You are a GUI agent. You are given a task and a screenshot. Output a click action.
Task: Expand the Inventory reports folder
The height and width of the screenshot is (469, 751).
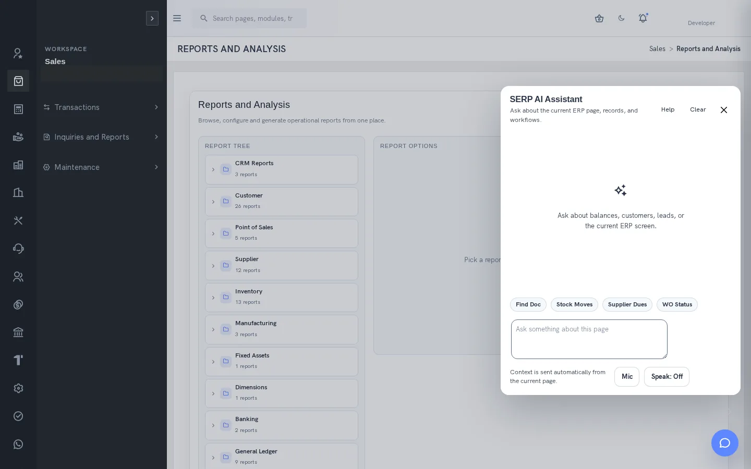pos(282,298)
